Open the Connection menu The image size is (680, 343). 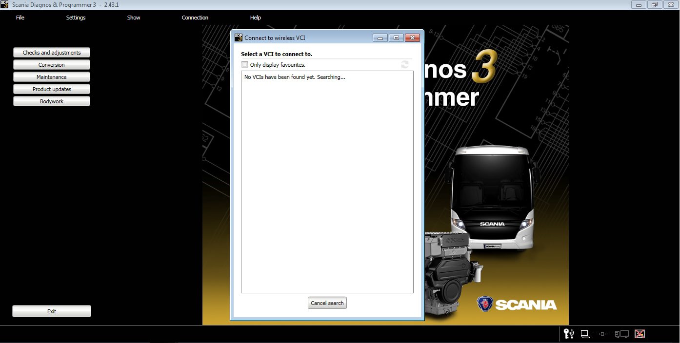(x=195, y=18)
